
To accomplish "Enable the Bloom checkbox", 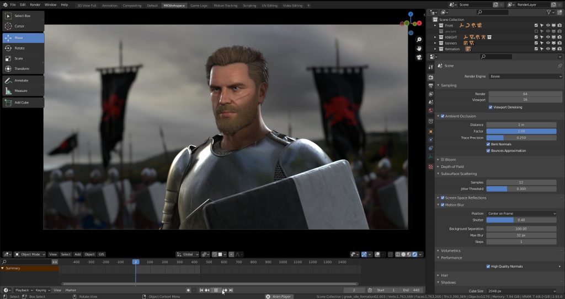I will [x=443, y=159].
